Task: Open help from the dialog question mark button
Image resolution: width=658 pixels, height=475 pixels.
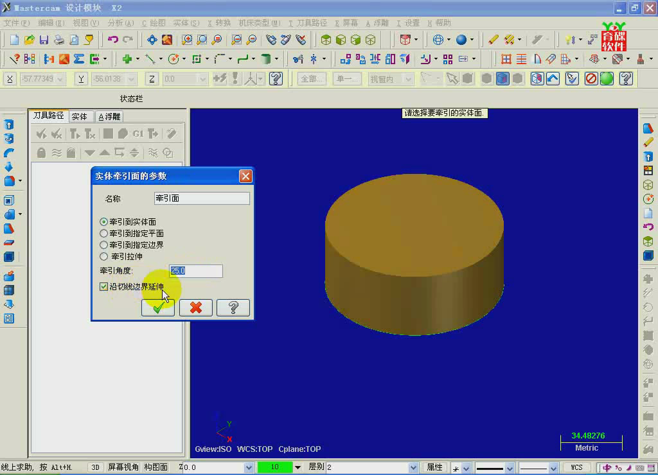Action: tap(233, 307)
